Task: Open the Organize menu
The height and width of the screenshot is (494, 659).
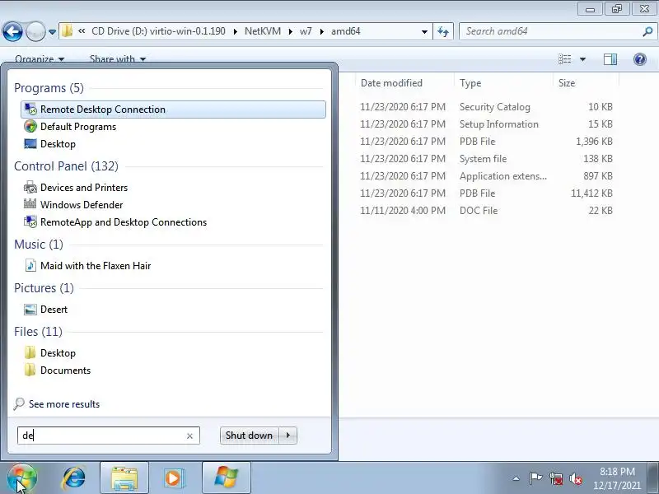Action: [40, 58]
